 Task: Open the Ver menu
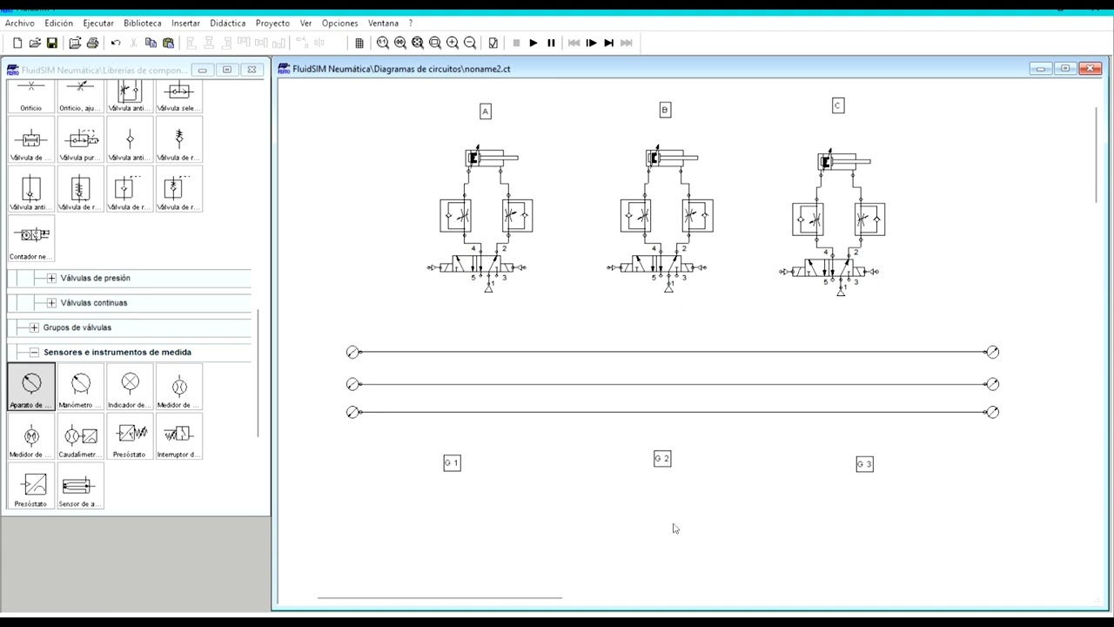[305, 24]
